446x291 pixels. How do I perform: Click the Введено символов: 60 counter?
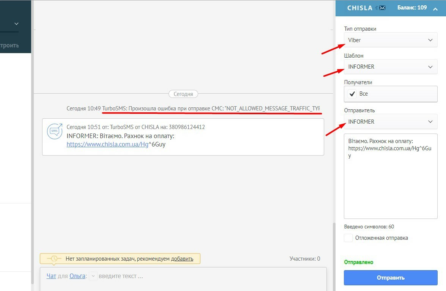click(x=369, y=227)
